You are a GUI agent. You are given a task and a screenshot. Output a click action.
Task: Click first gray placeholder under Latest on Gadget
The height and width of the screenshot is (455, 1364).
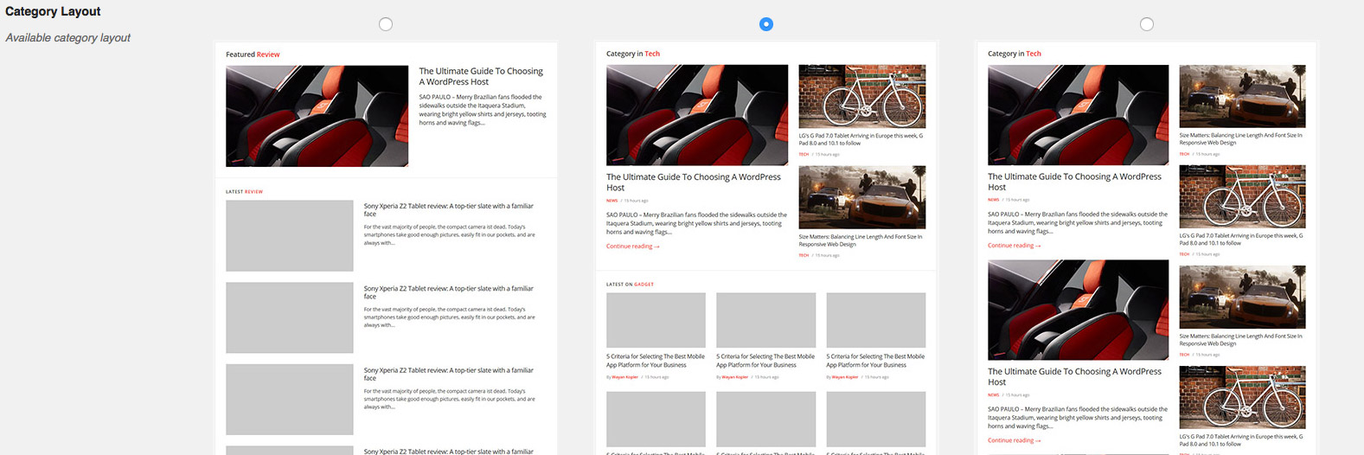(x=656, y=320)
